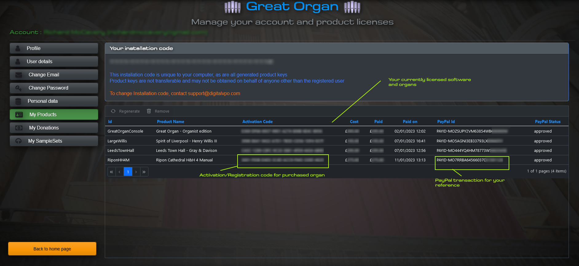Select the LargeWillis row
Viewport: 579px width, 266px height.
[x=337, y=141]
